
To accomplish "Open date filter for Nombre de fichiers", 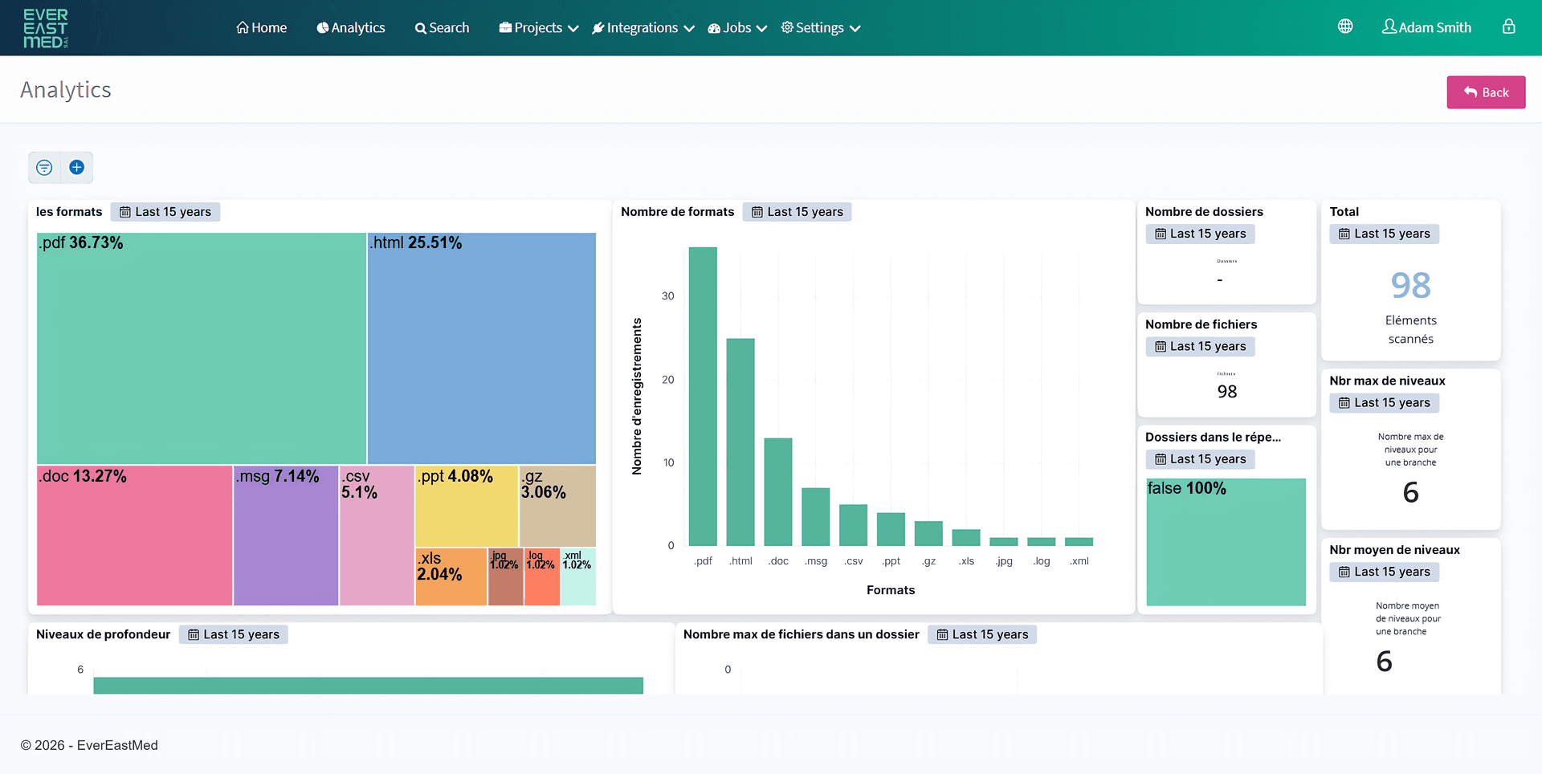I will pyautogui.click(x=1201, y=346).
